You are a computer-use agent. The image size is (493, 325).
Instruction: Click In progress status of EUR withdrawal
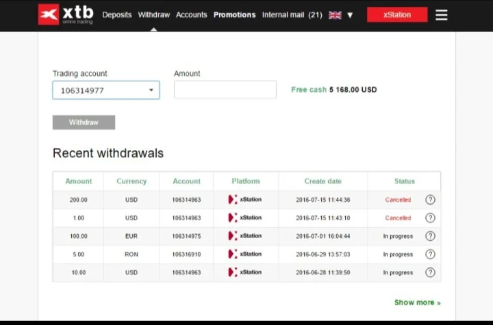(x=398, y=236)
